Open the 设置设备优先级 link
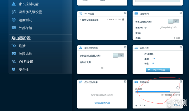 pyautogui.click(x=102, y=103)
